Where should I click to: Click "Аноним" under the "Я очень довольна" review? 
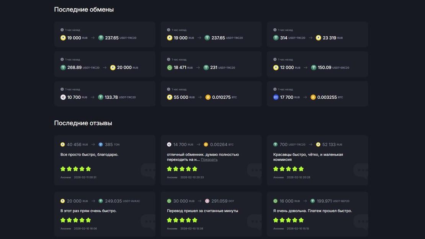(278, 229)
